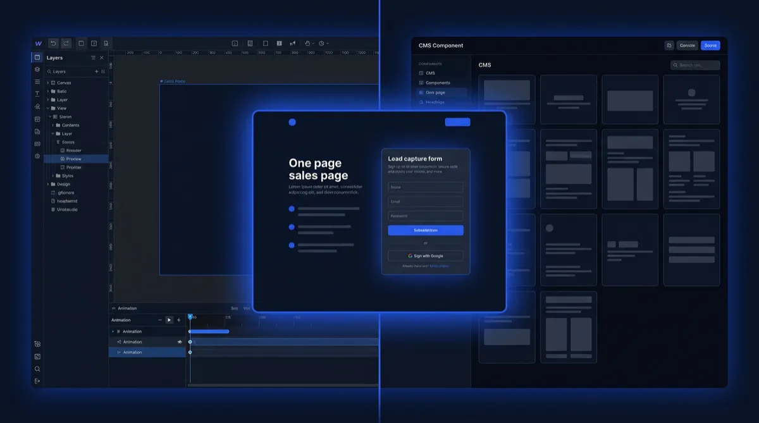
Task: Click the megaphone icon in center toolbar
Action: click(x=292, y=43)
